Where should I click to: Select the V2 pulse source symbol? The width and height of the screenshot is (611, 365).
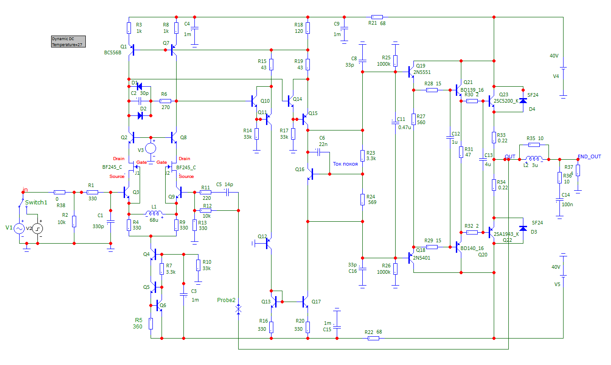(x=38, y=228)
